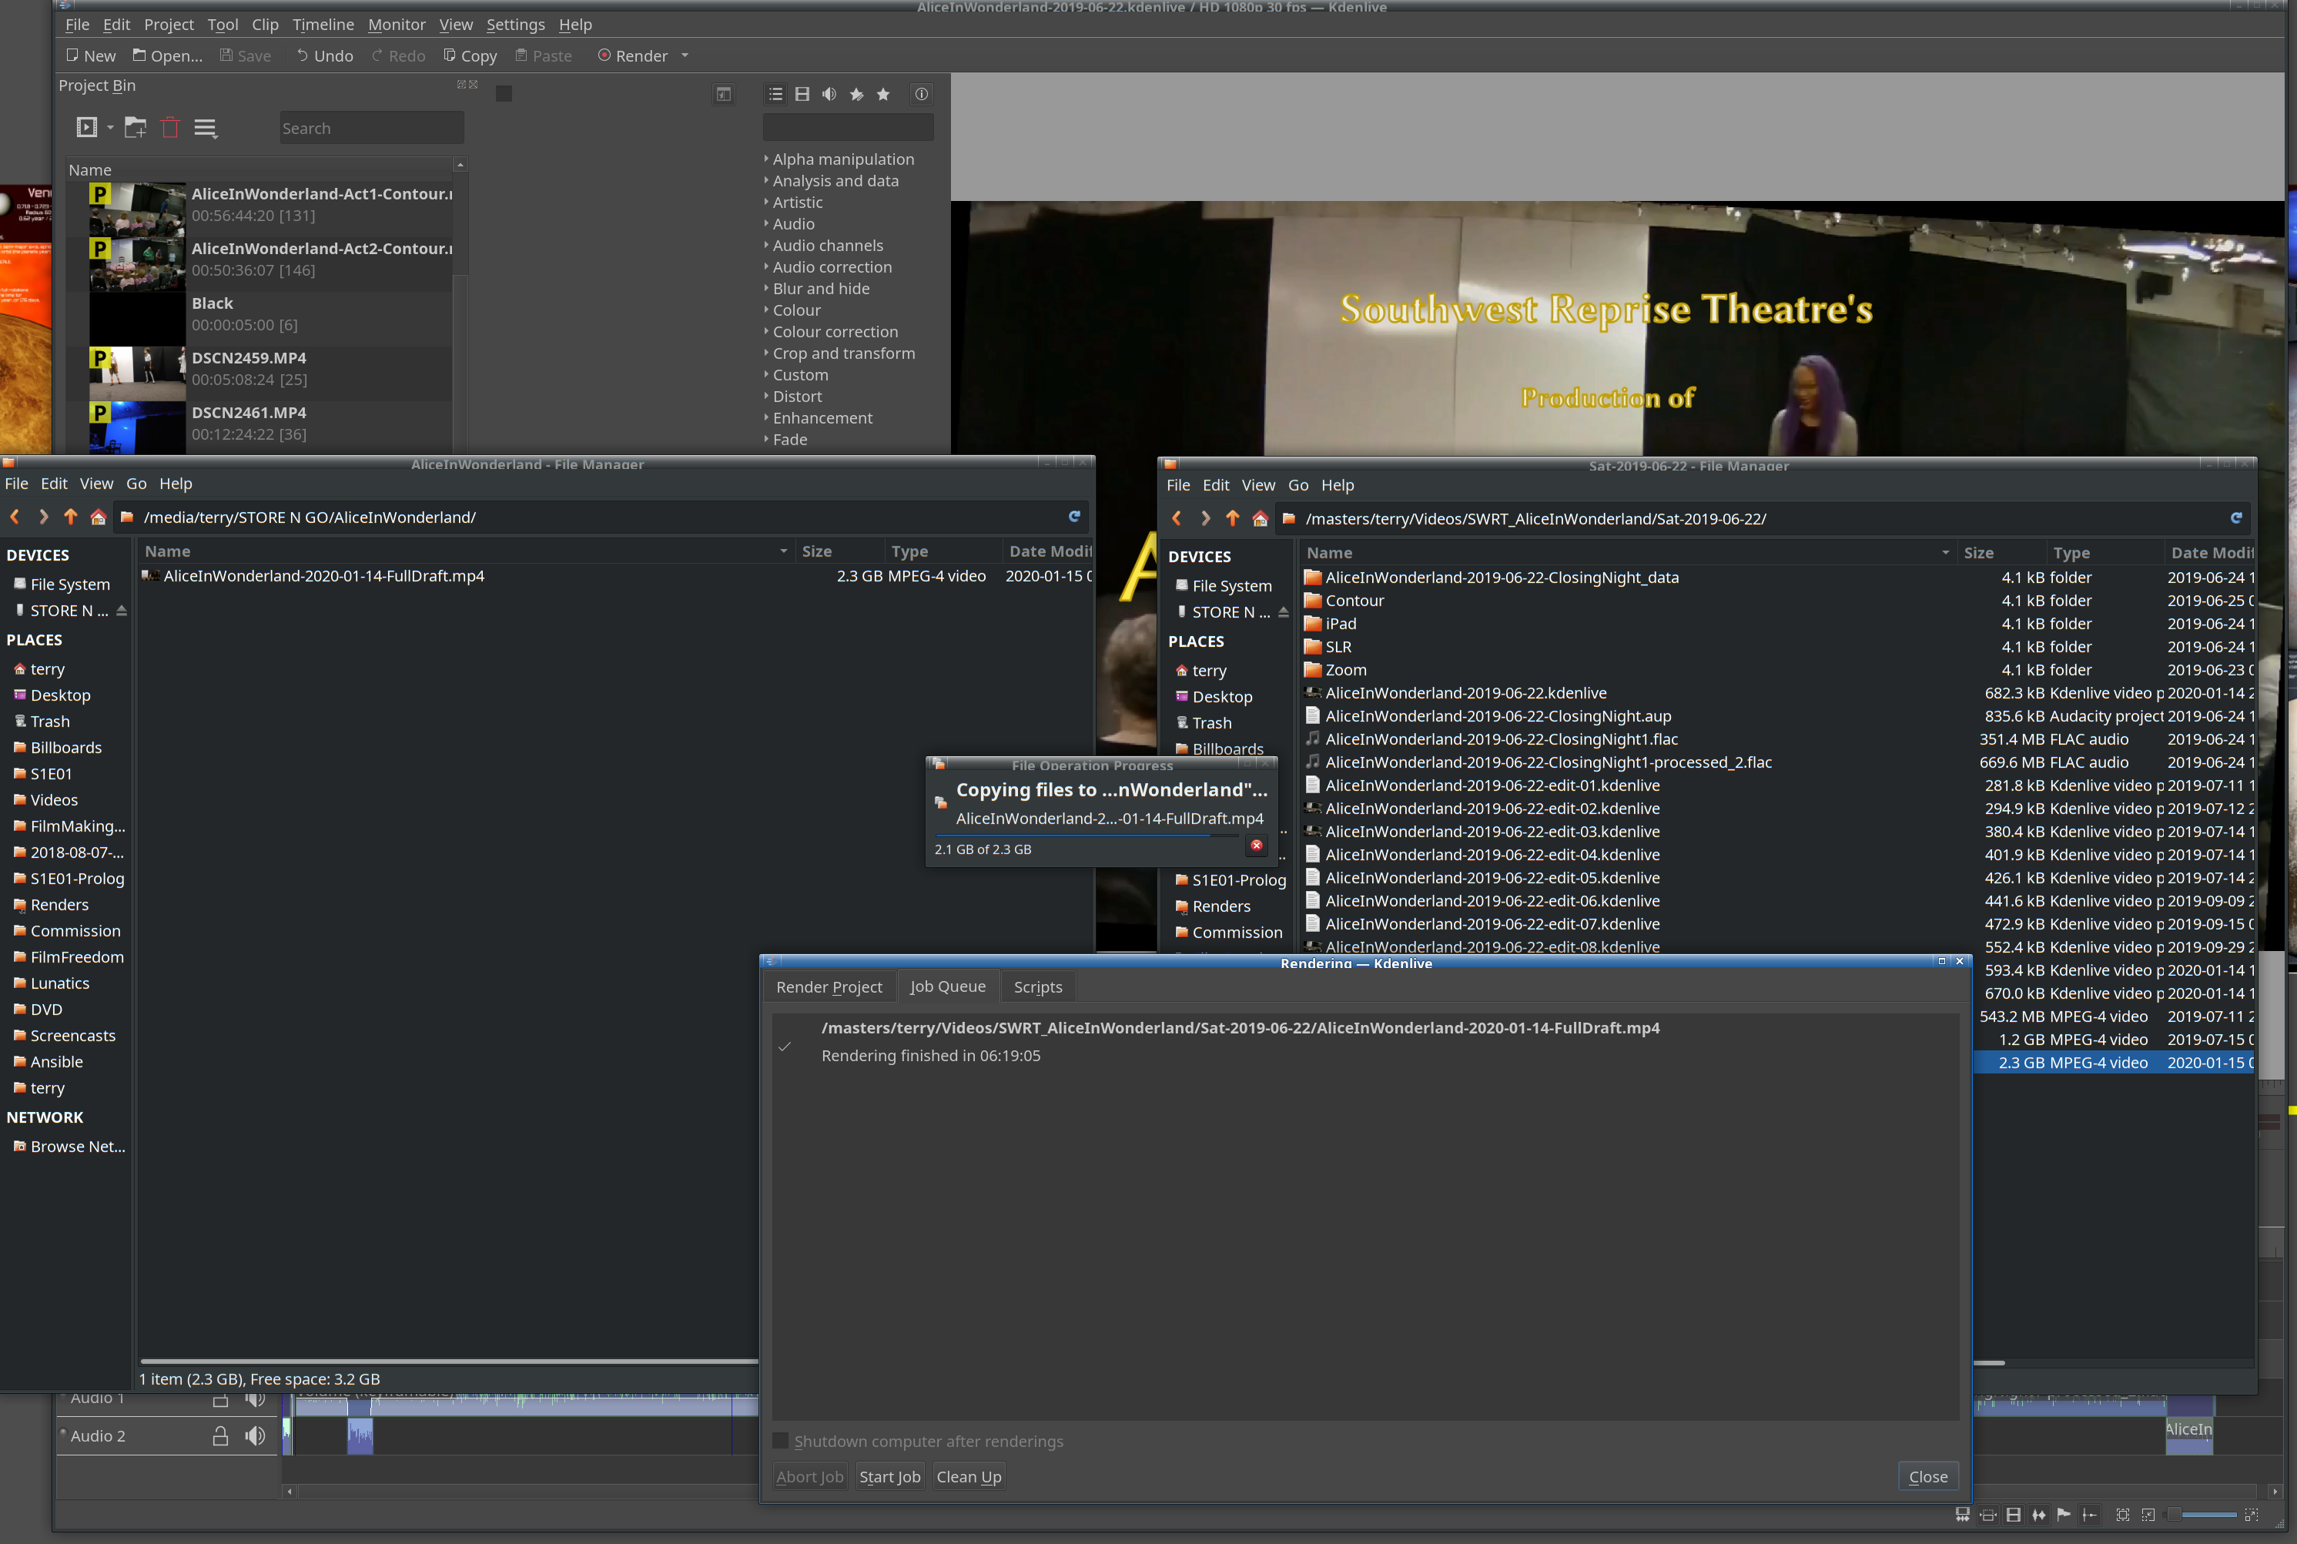The height and width of the screenshot is (1544, 2297).
Task: Open the Render button dropdown arrow
Action: (685, 56)
